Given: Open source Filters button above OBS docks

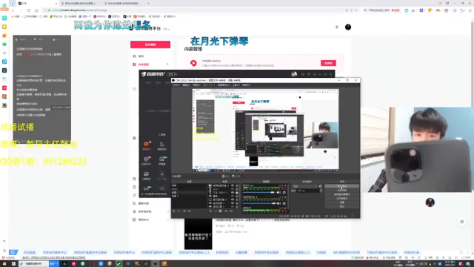Looking at the screenshot, I should coord(237,177).
